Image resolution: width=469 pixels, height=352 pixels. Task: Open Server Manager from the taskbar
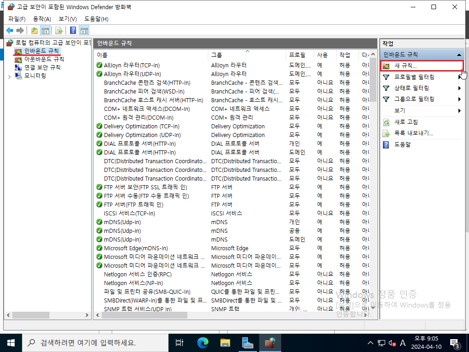[x=248, y=343]
